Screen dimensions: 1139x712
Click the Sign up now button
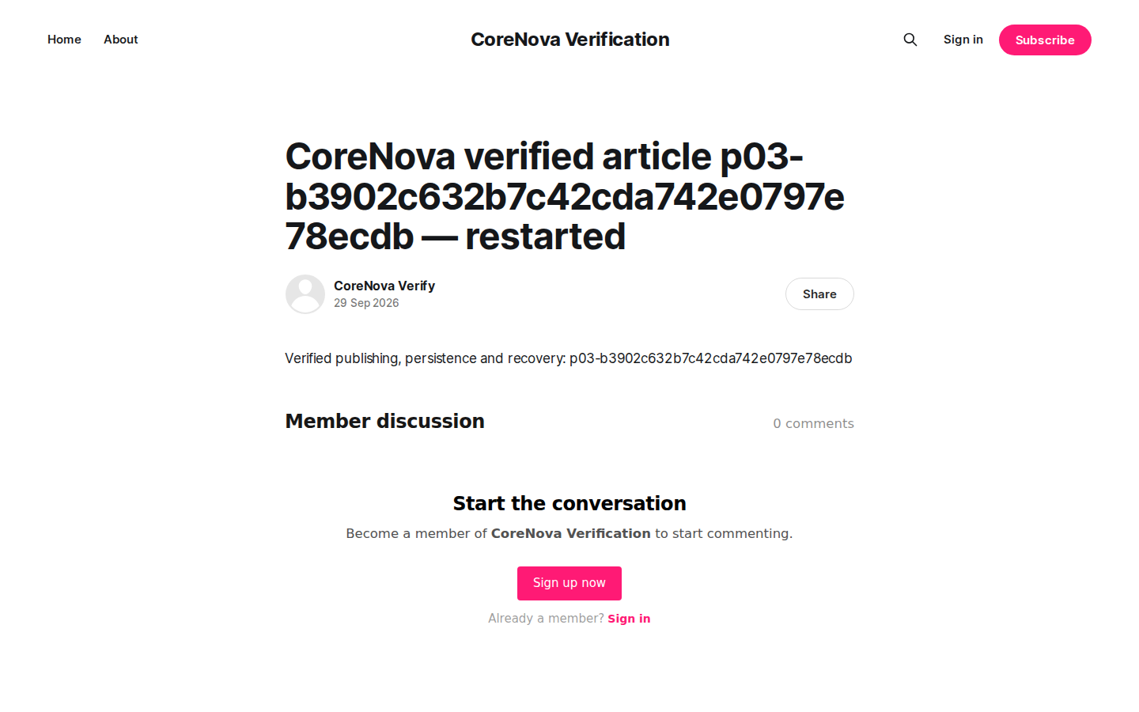tap(569, 583)
